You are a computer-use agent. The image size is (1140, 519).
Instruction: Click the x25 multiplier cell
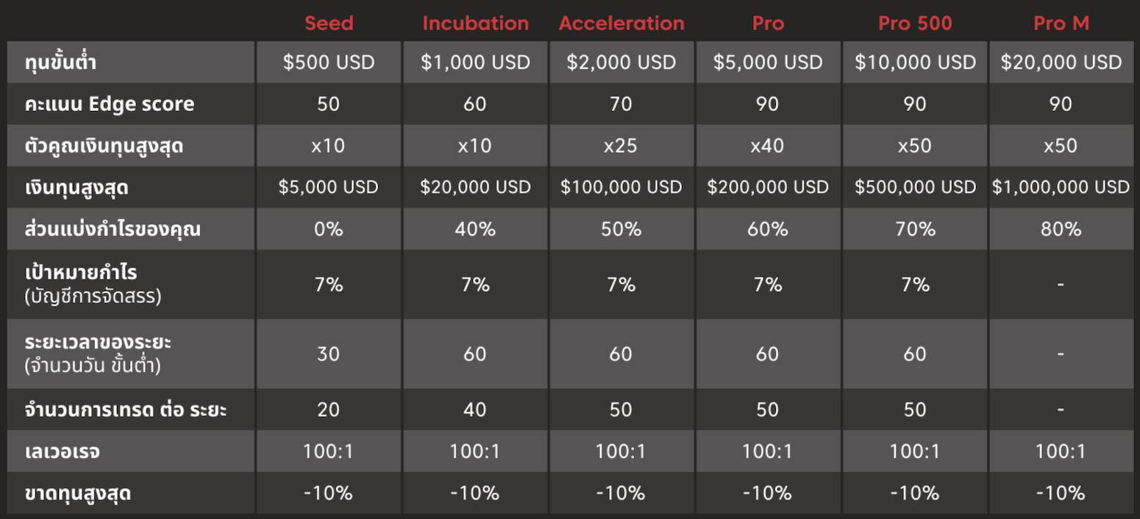click(621, 146)
